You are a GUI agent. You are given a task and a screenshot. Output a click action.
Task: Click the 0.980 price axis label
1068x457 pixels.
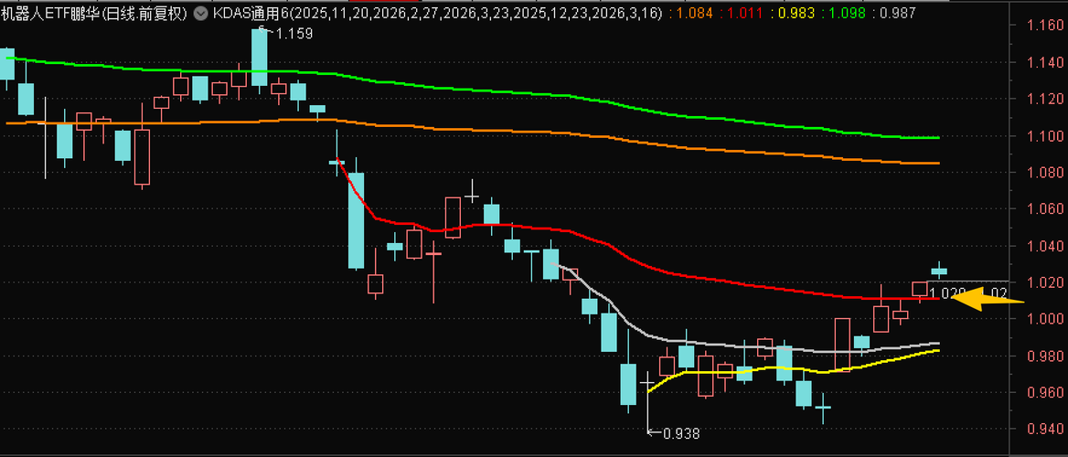tap(1044, 356)
